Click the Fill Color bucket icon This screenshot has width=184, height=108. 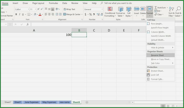point(35,14)
